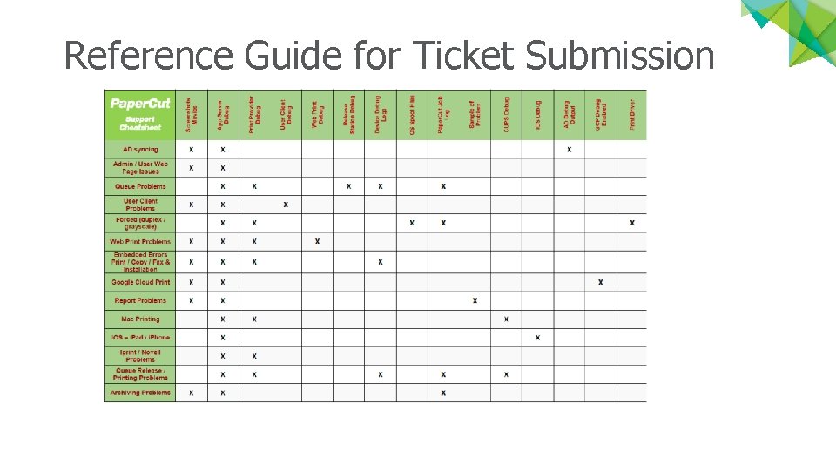
Task: Click the Queue Problems row label
Action: pyautogui.click(x=140, y=186)
